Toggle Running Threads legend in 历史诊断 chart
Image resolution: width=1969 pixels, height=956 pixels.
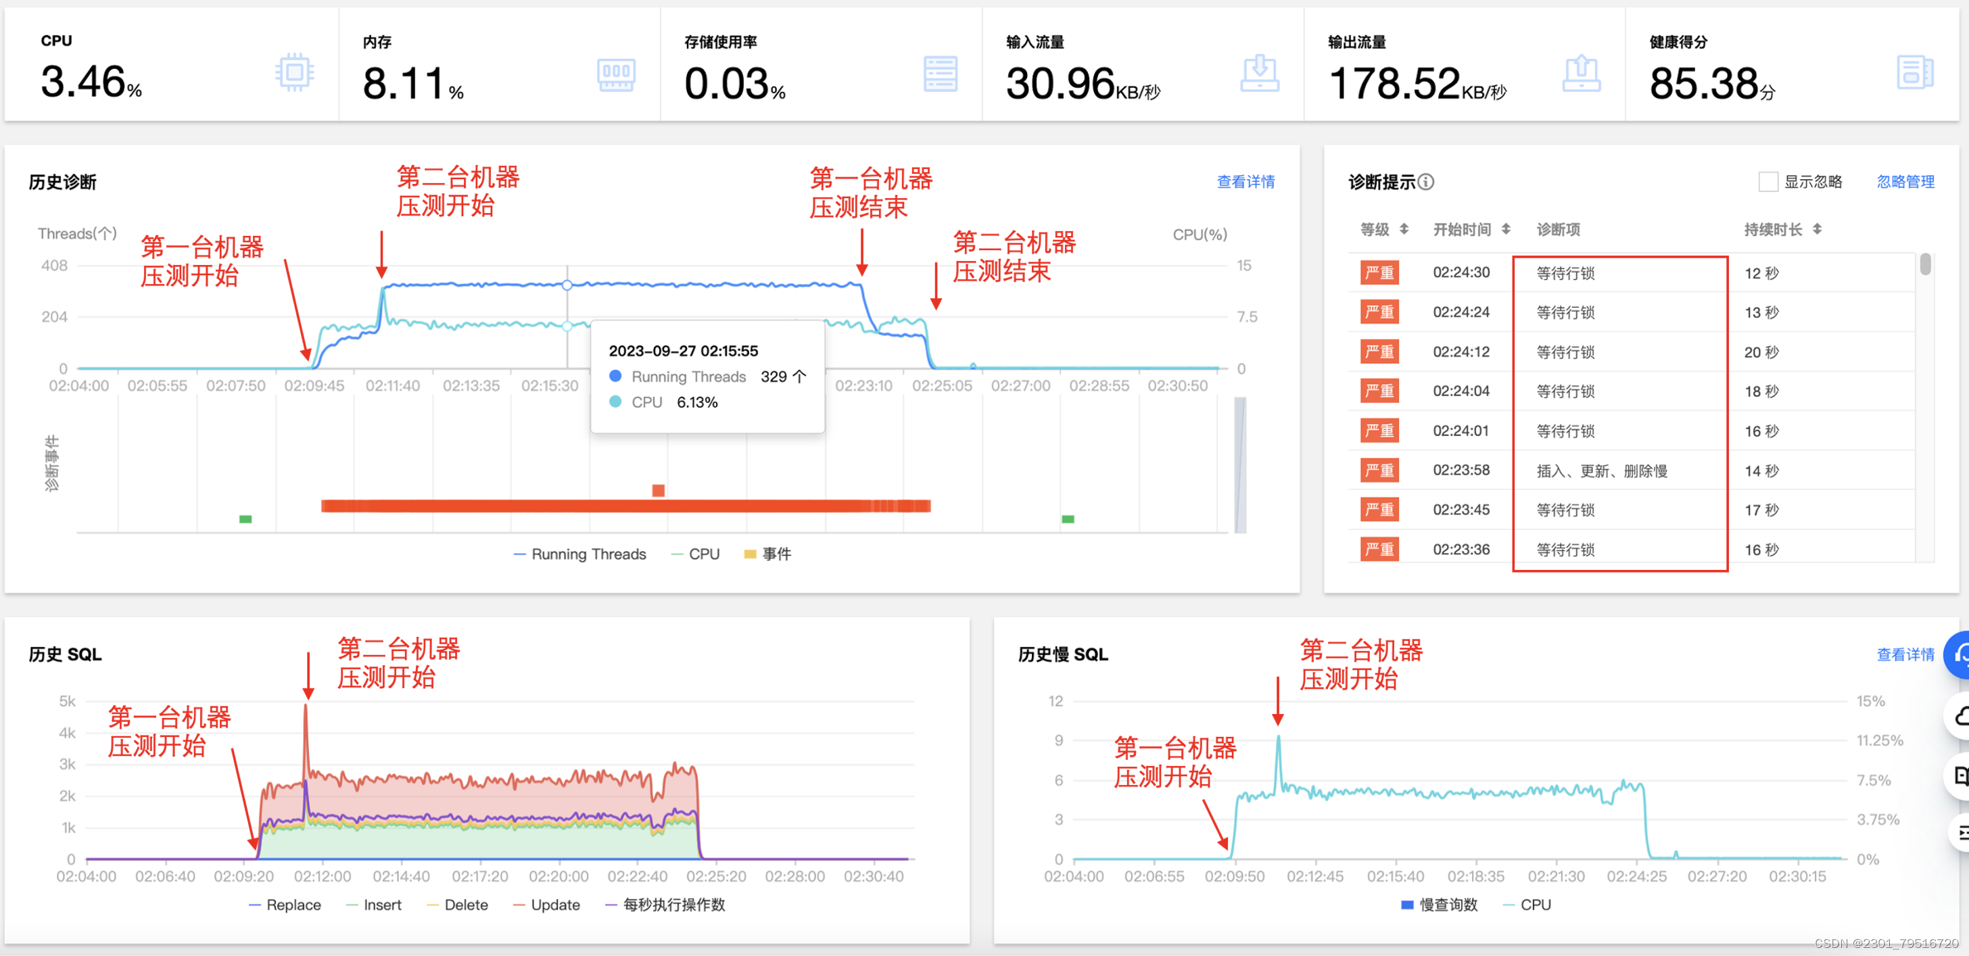click(x=579, y=554)
